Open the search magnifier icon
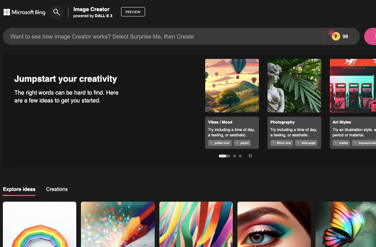 point(56,12)
